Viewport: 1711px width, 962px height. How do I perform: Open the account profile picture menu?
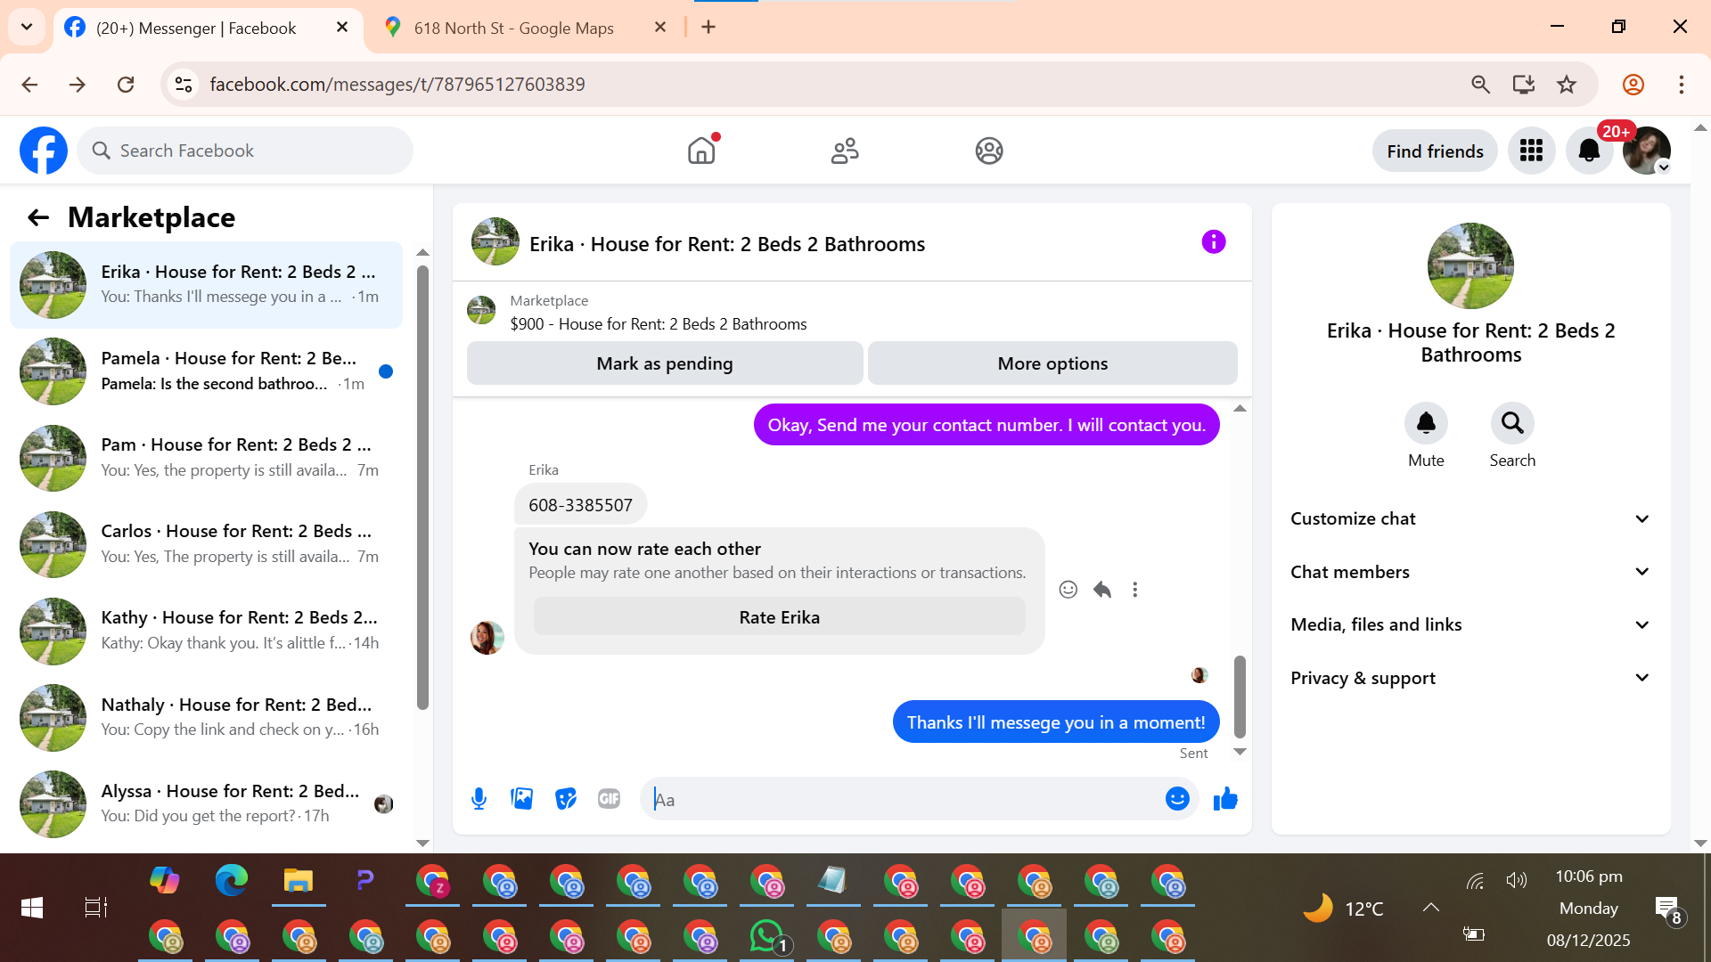coord(1647,151)
